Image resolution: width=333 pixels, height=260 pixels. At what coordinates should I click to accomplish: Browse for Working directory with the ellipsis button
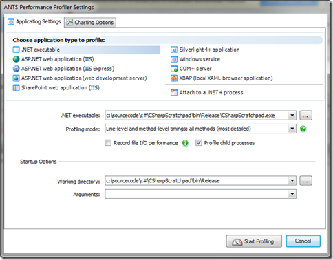(x=305, y=181)
